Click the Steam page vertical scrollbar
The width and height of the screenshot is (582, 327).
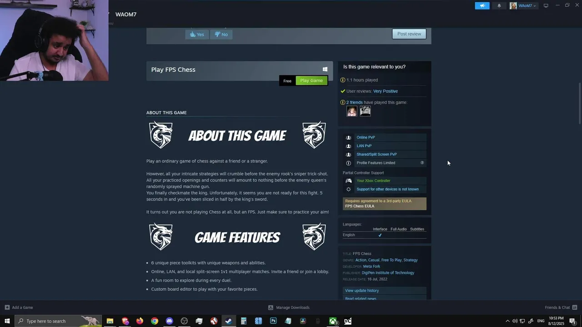tap(580, 103)
